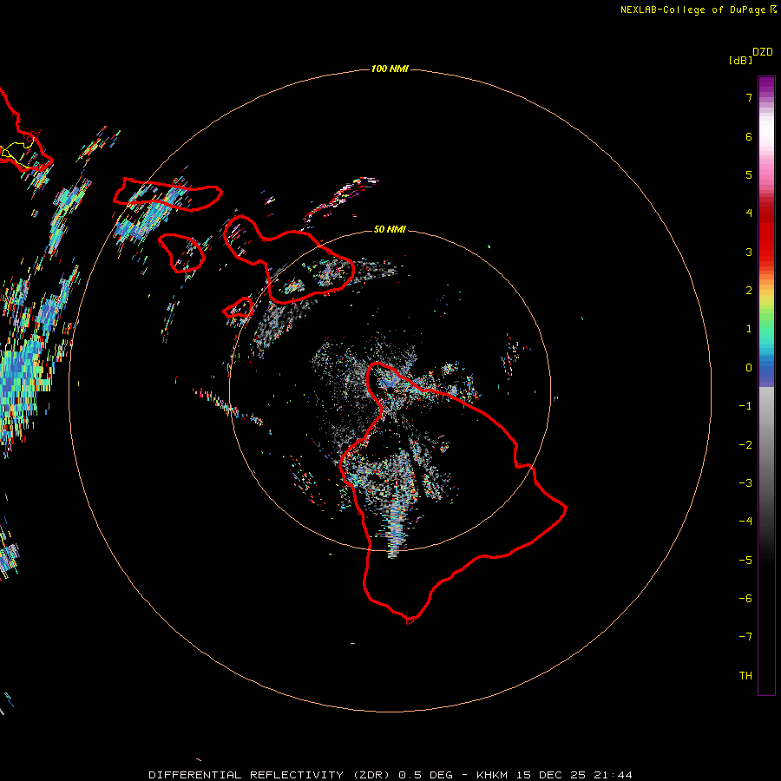Image resolution: width=781 pixels, height=781 pixels.
Task: Click the NEXLAB-College of DuPage credit text
Action: 699,10
